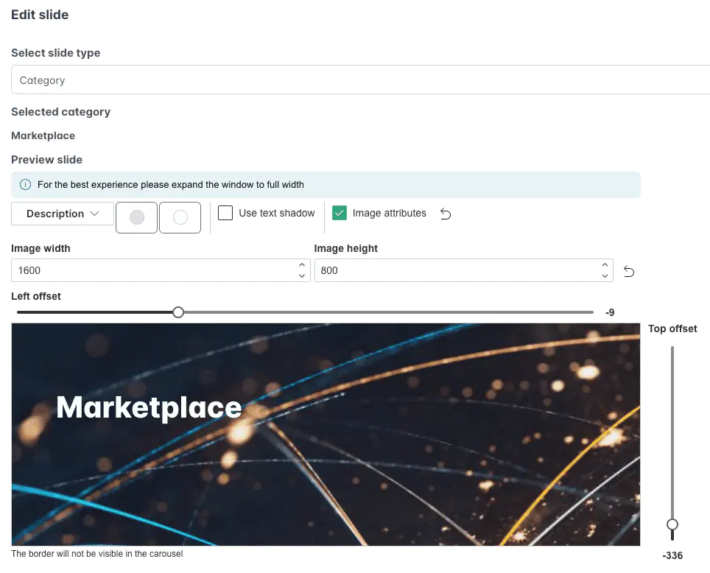Disable the Image attributes checkbox
Viewport: 710px width, 573px height.
click(340, 213)
